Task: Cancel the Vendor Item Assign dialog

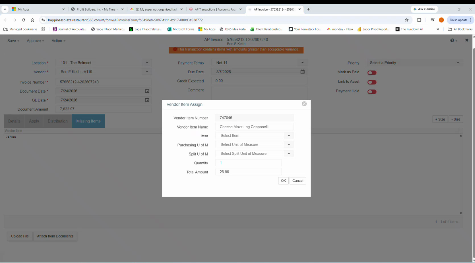Action: (x=298, y=181)
